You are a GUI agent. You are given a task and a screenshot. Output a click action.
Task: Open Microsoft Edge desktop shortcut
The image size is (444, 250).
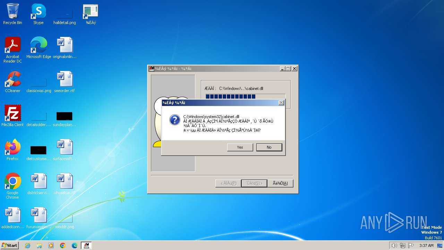point(39,48)
